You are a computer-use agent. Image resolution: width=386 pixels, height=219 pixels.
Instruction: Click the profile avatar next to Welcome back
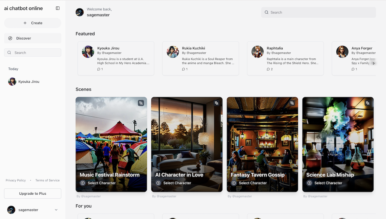(80, 12)
